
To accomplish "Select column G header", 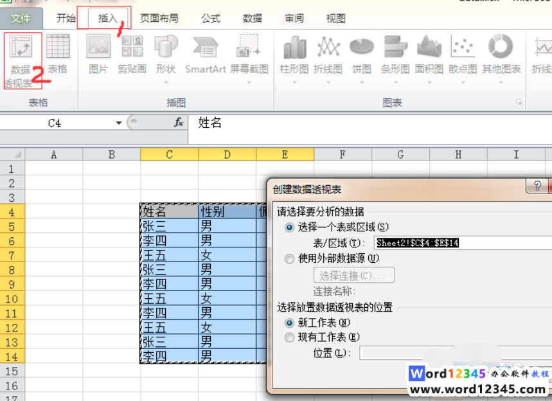I will 400,155.
